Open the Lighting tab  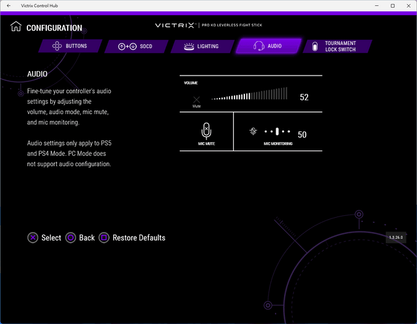[x=203, y=46]
